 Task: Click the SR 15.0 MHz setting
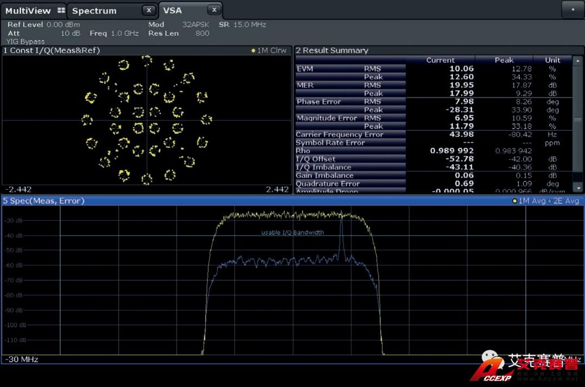pos(242,25)
